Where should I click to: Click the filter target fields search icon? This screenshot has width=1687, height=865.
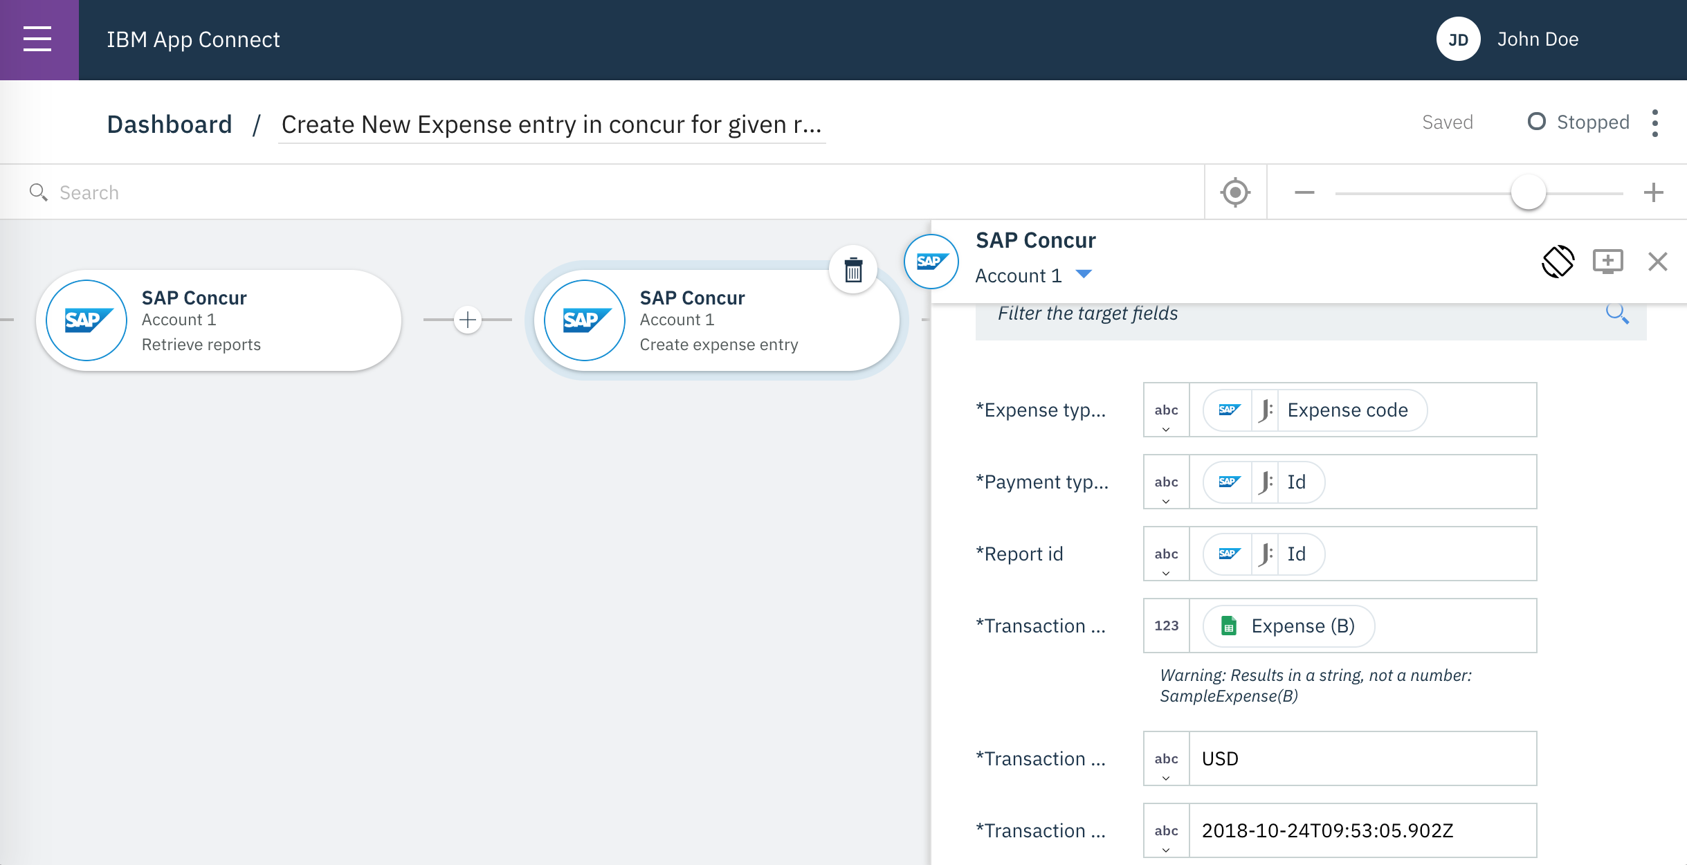1617,313
